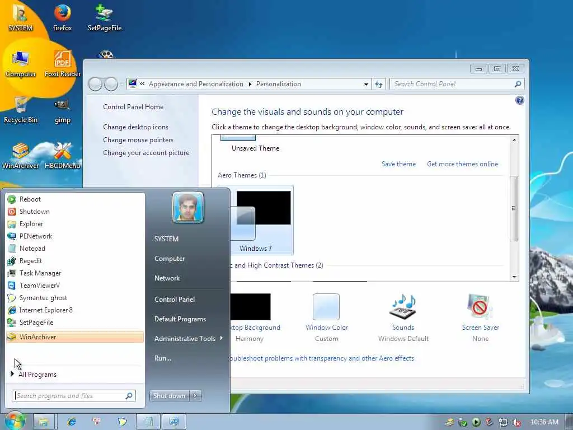The image size is (573, 430).
Task: Click Change mouse pointers link
Action: [138, 139]
